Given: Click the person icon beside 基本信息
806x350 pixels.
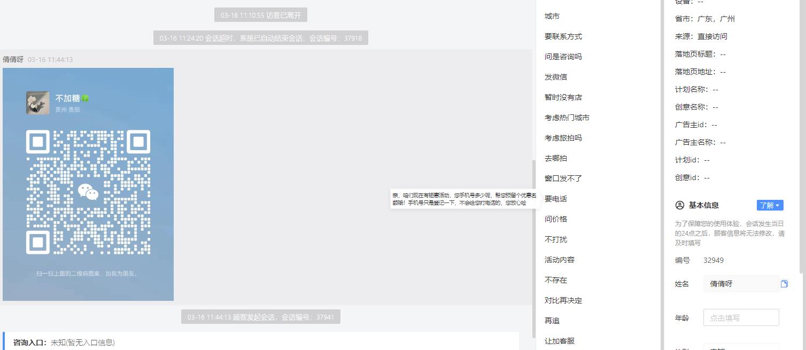Looking at the screenshot, I should click(680, 205).
